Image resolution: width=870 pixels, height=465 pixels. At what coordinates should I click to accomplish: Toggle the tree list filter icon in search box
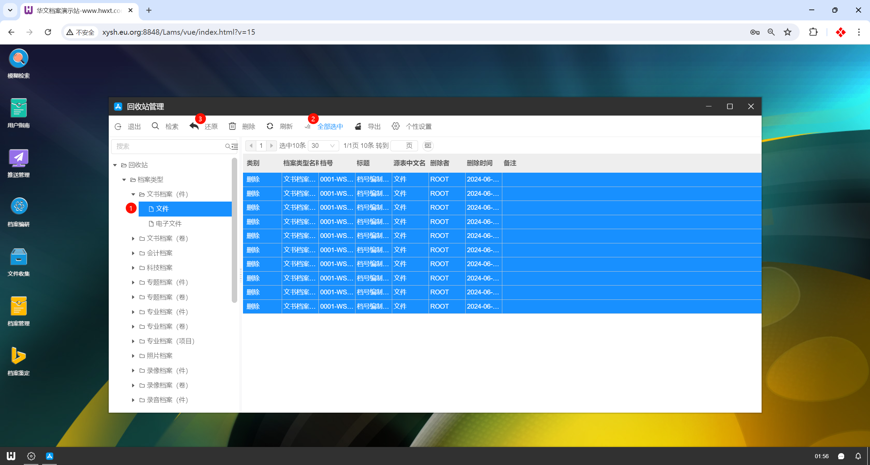coord(234,147)
